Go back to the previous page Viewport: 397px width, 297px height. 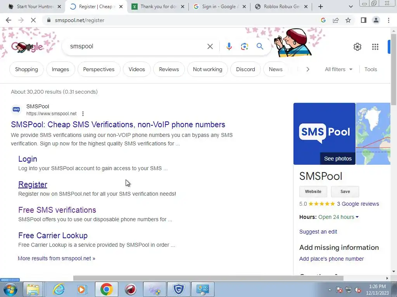pos(9,20)
